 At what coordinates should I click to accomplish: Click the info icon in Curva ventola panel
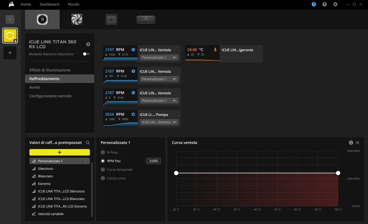(x=351, y=143)
